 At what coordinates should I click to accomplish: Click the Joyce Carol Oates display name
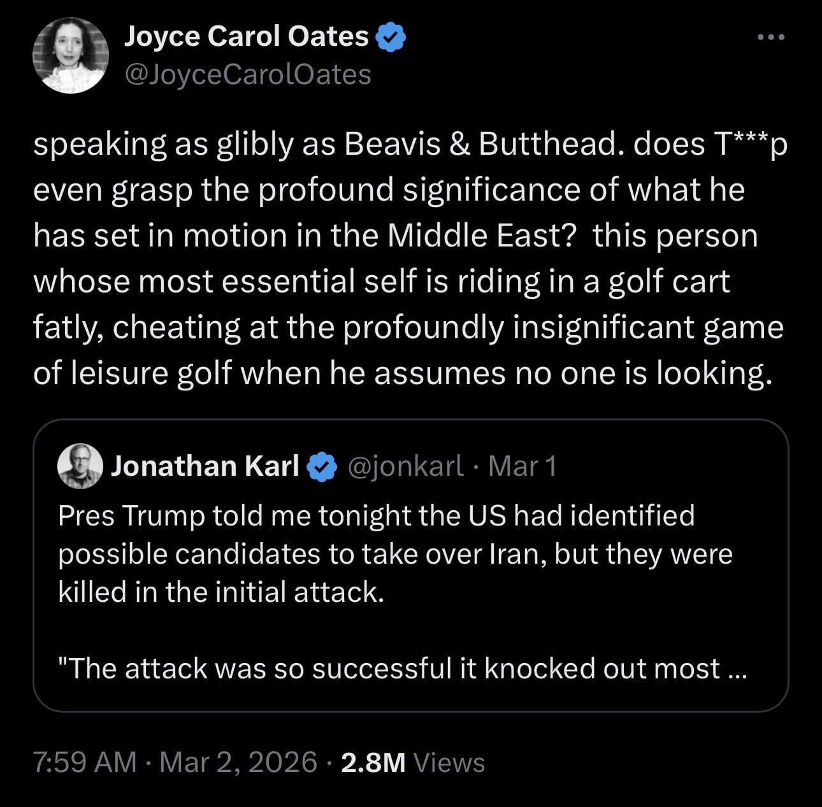[x=246, y=36]
